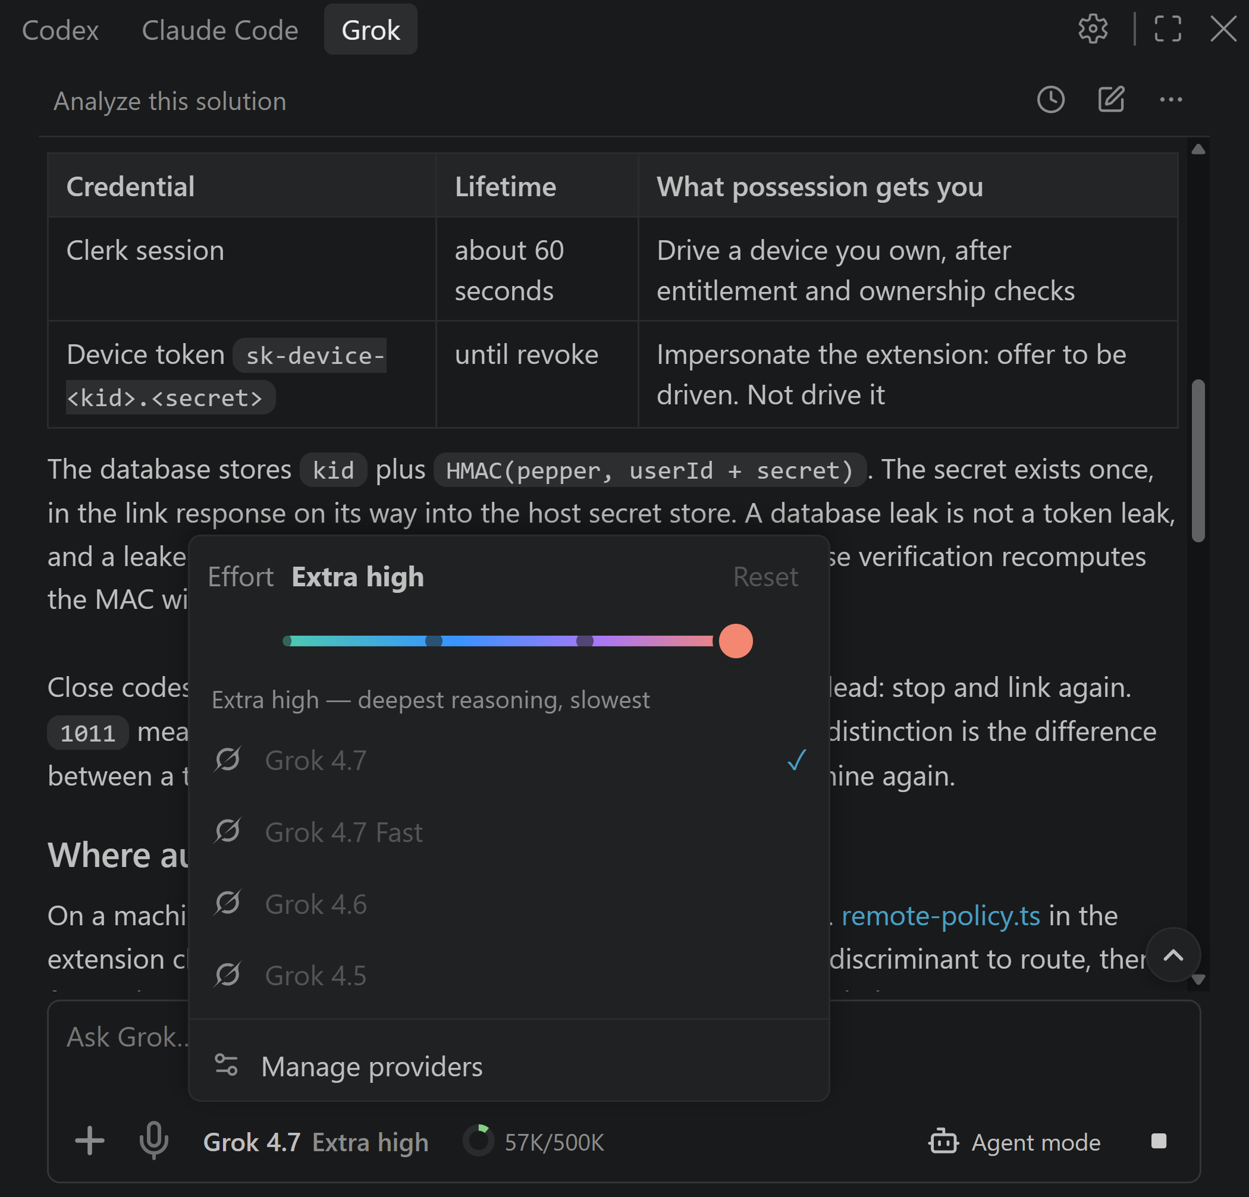Stop generation with the square button
This screenshot has width=1249, height=1197.
(x=1159, y=1141)
